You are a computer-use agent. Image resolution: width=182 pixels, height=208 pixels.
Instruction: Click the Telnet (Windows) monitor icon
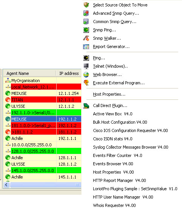tap(86, 66)
